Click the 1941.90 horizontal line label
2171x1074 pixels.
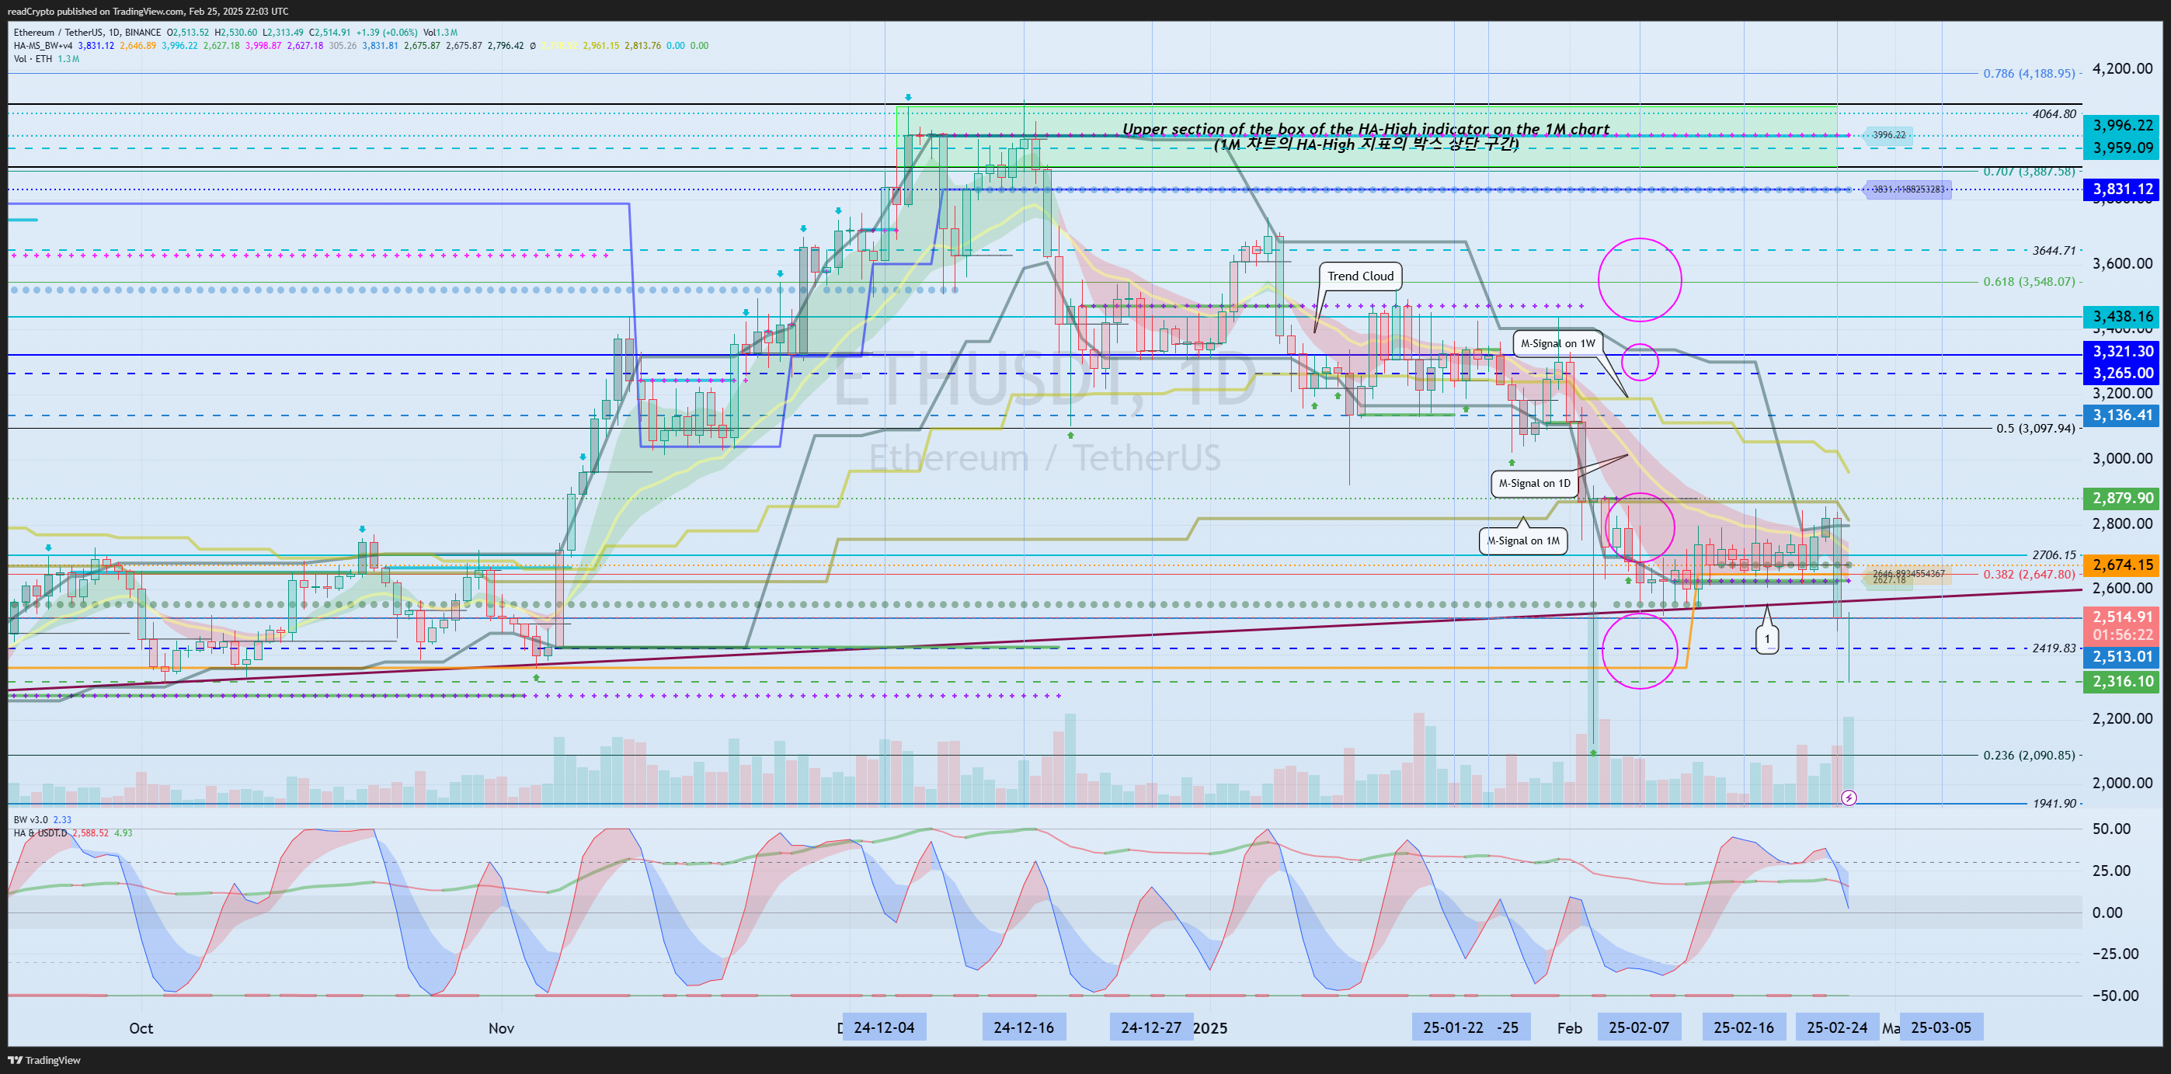(2054, 803)
